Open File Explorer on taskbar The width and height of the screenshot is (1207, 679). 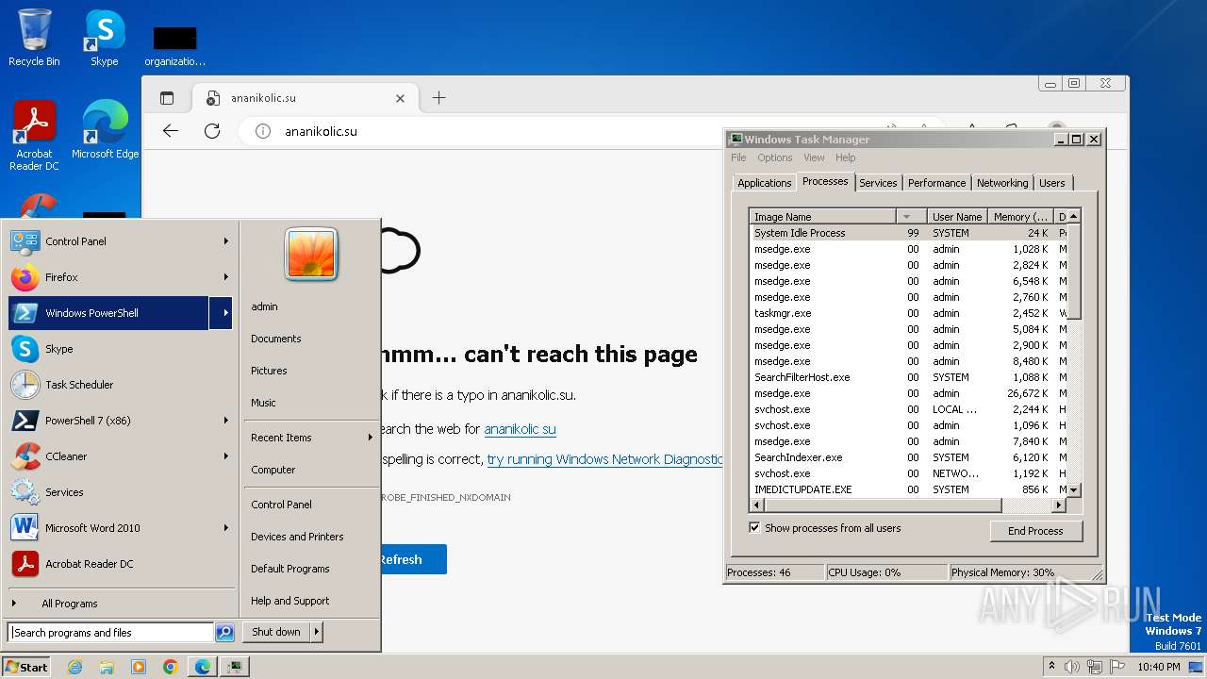click(x=107, y=667)
